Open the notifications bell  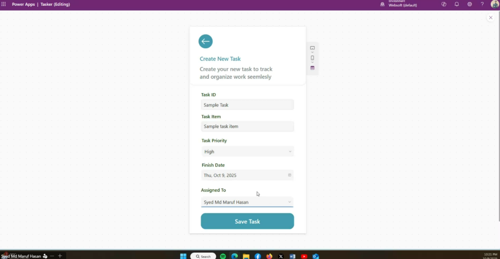point(457,4)
